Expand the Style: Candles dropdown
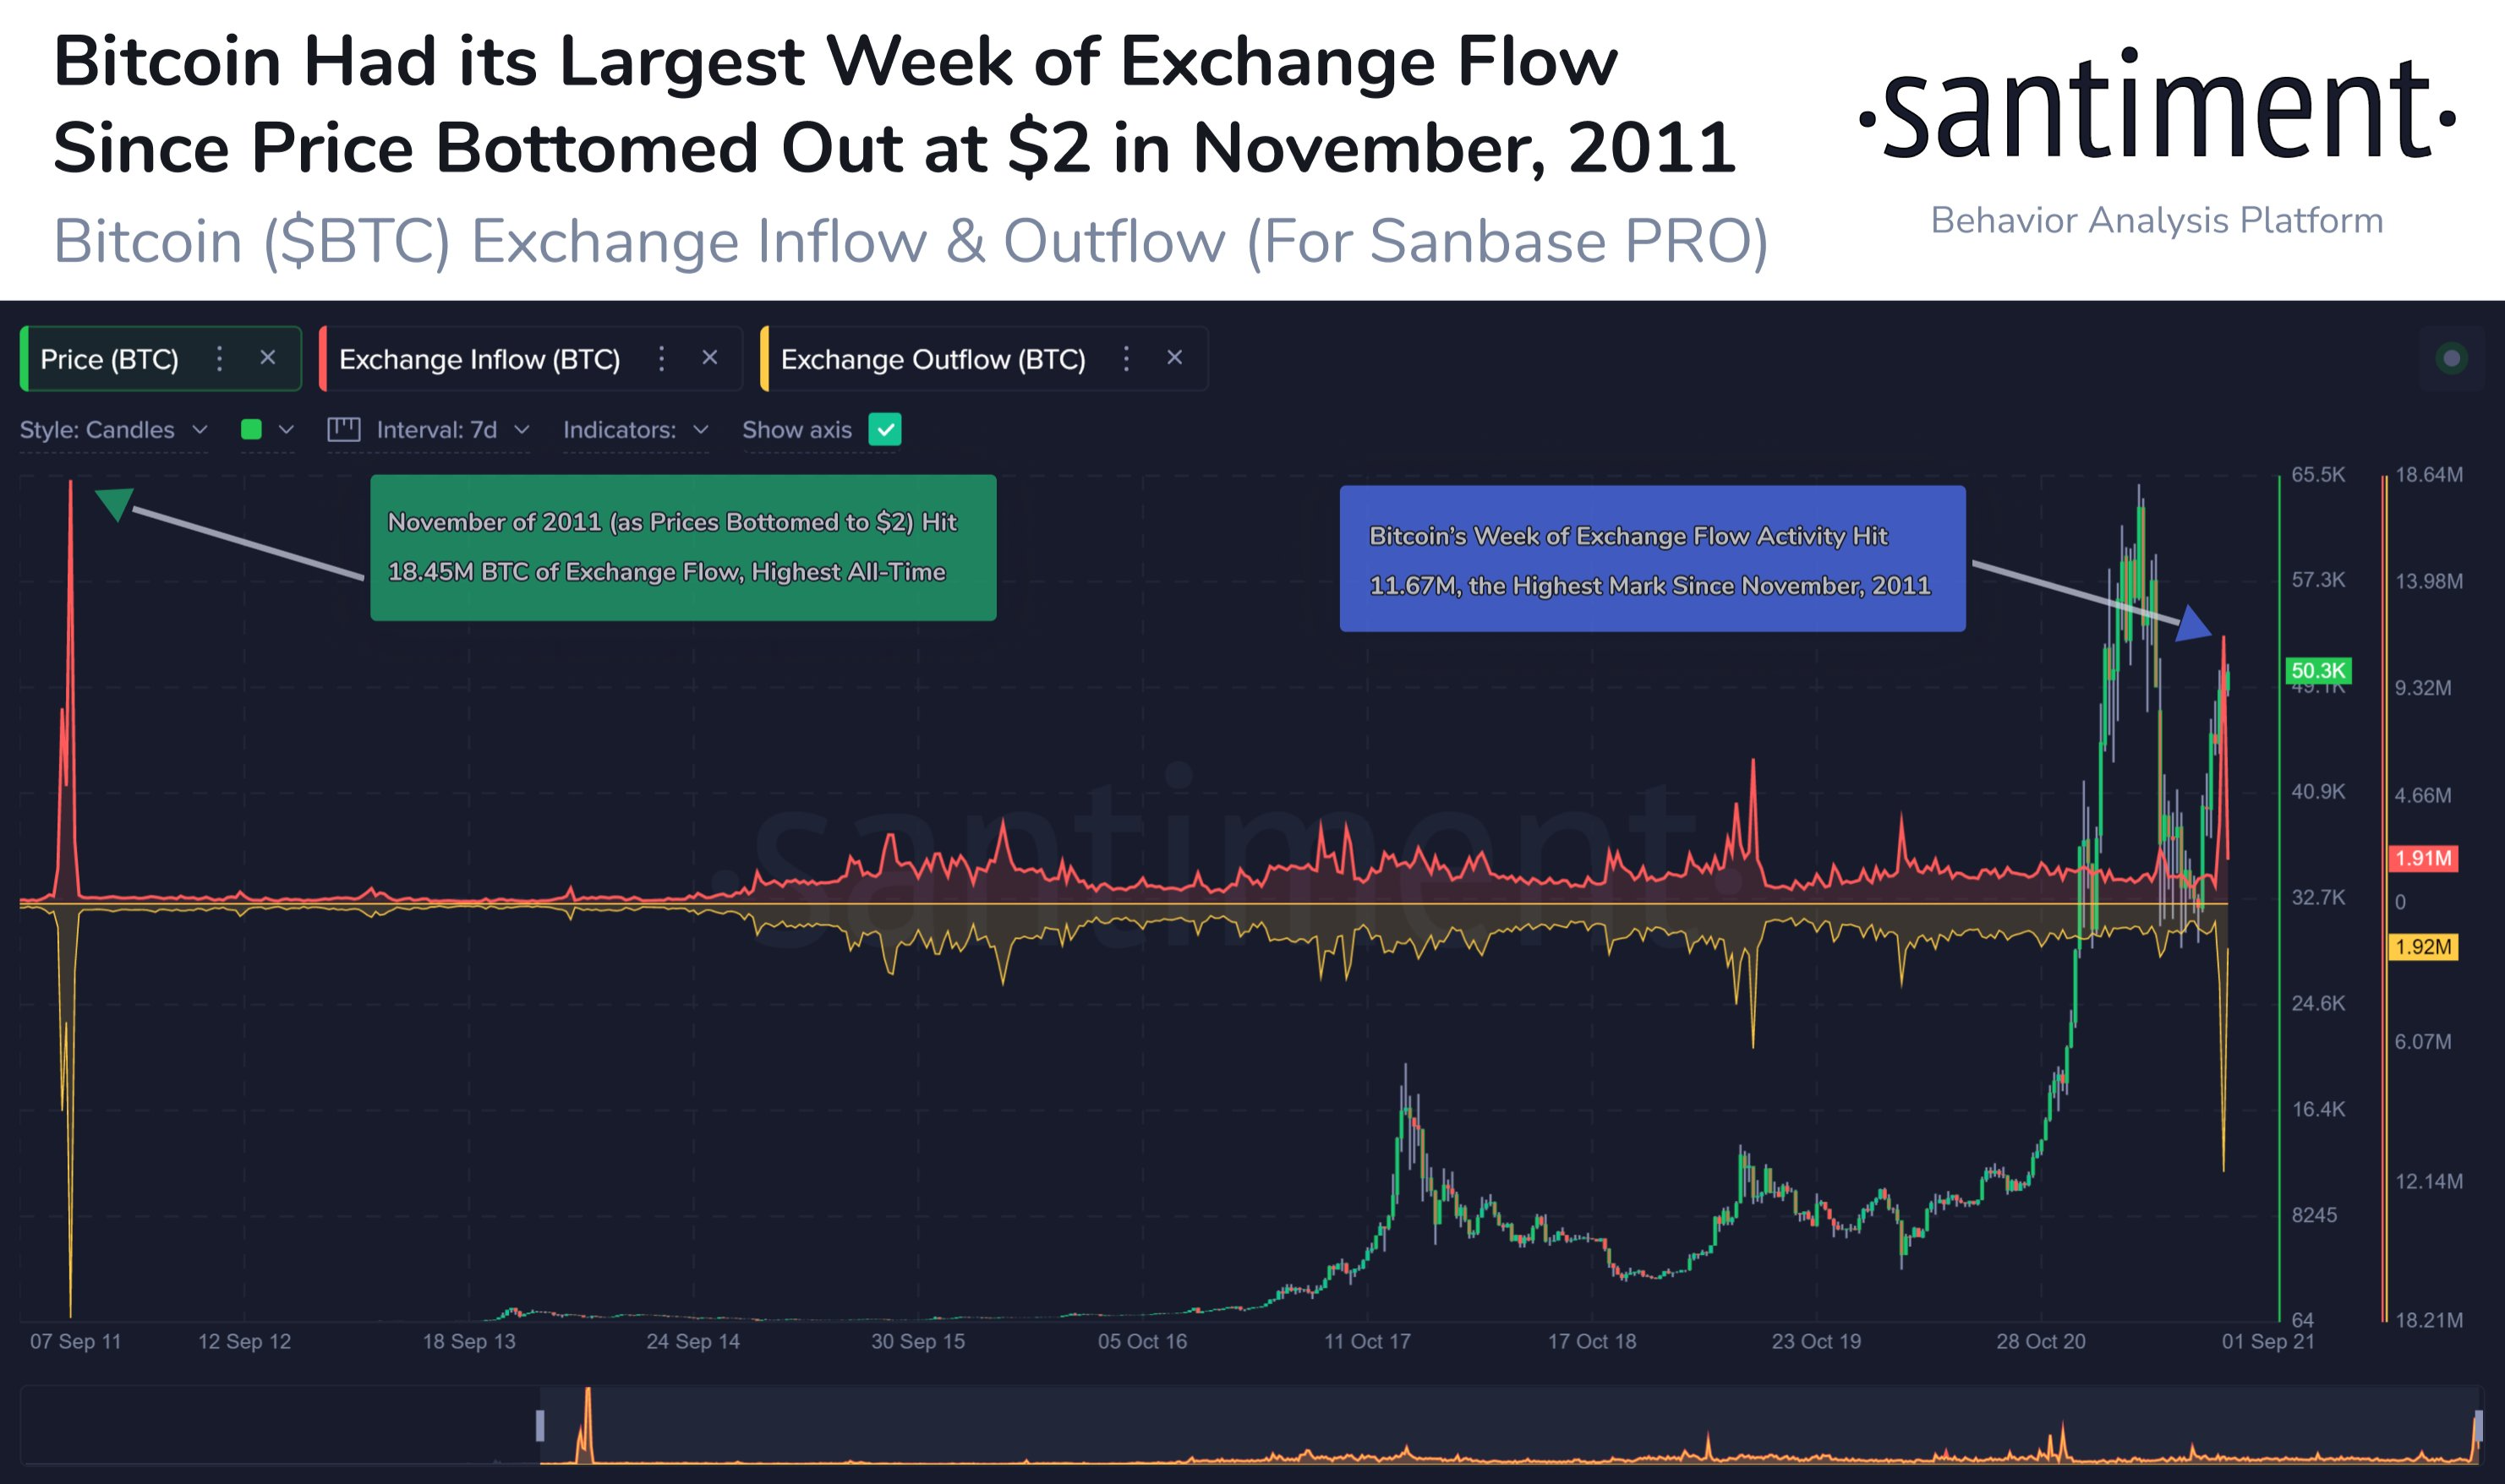Image resolution: width=2505 pixels, height=1484 pixels. pos(114,430)
